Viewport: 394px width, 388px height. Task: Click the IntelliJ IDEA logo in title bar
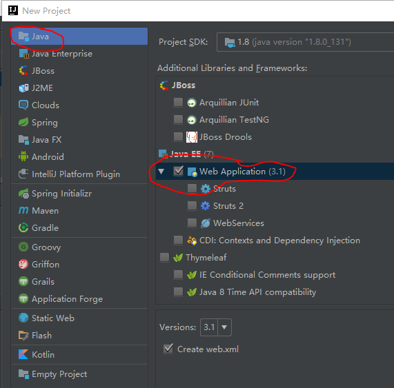pos(13,10)
